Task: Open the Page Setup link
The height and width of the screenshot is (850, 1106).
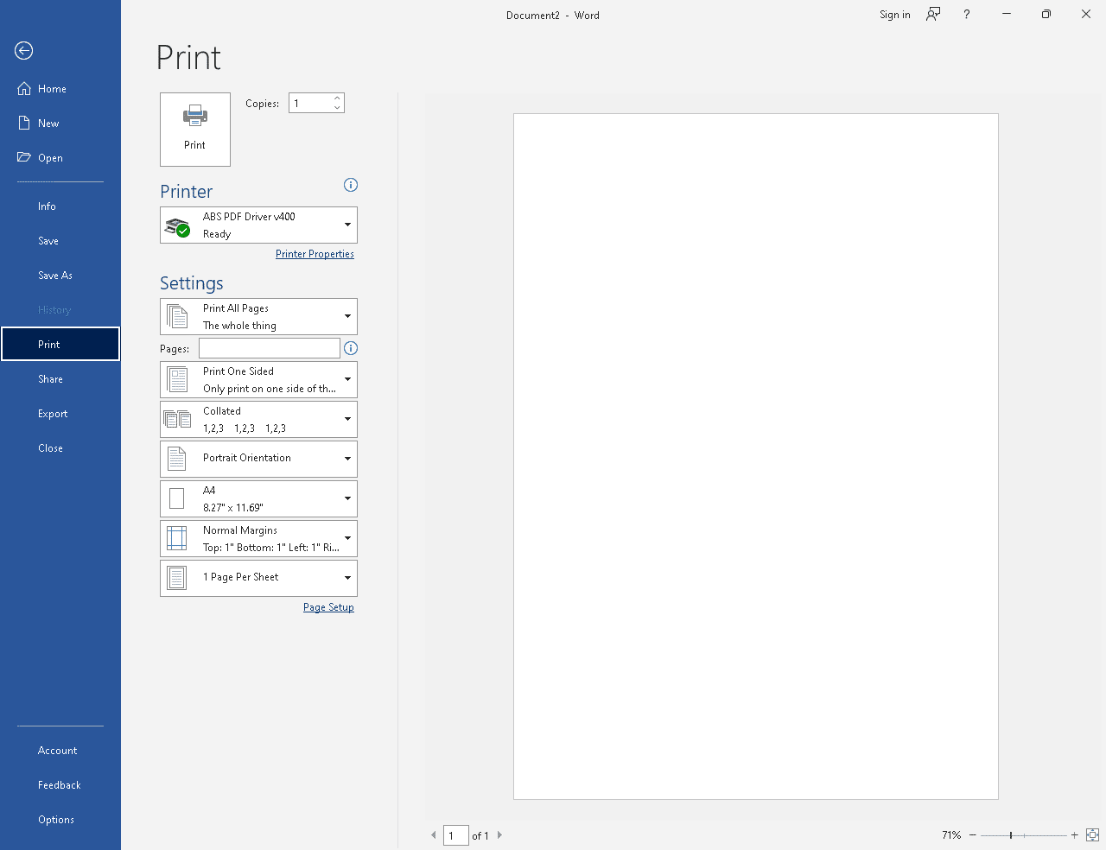Action: [x=328, y=607]
